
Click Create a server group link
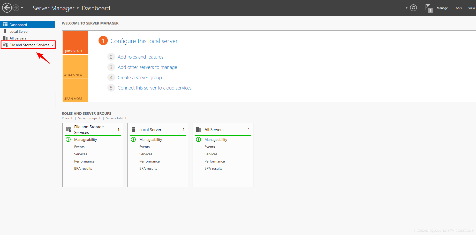tap(140, 78)
